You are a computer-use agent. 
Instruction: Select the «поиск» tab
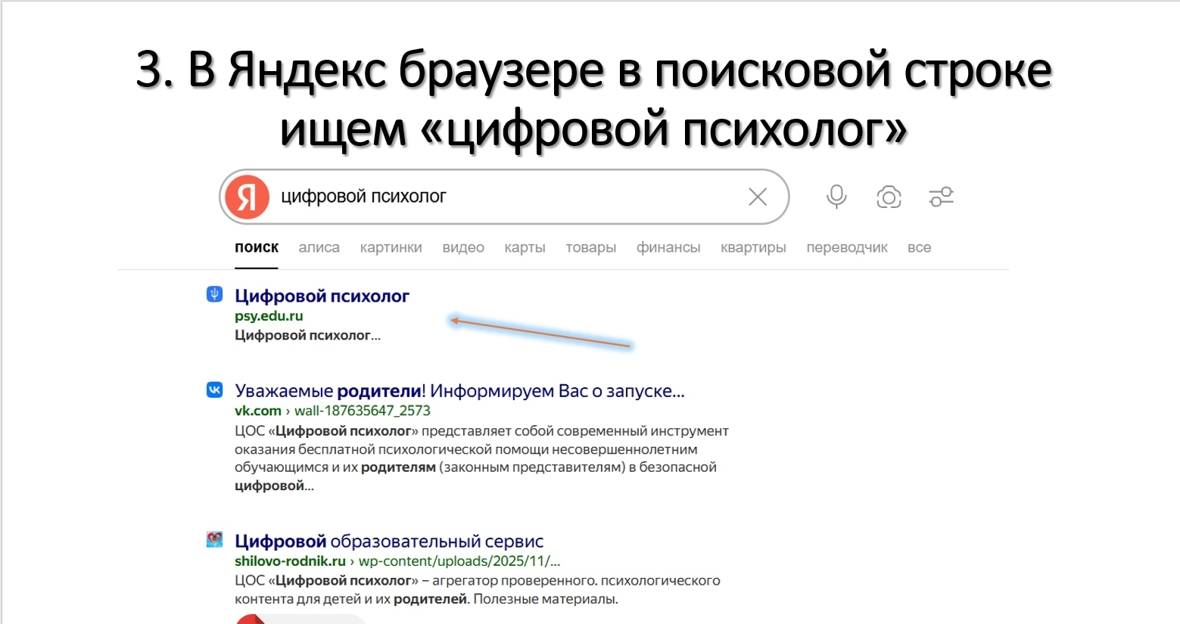[257, 247]
